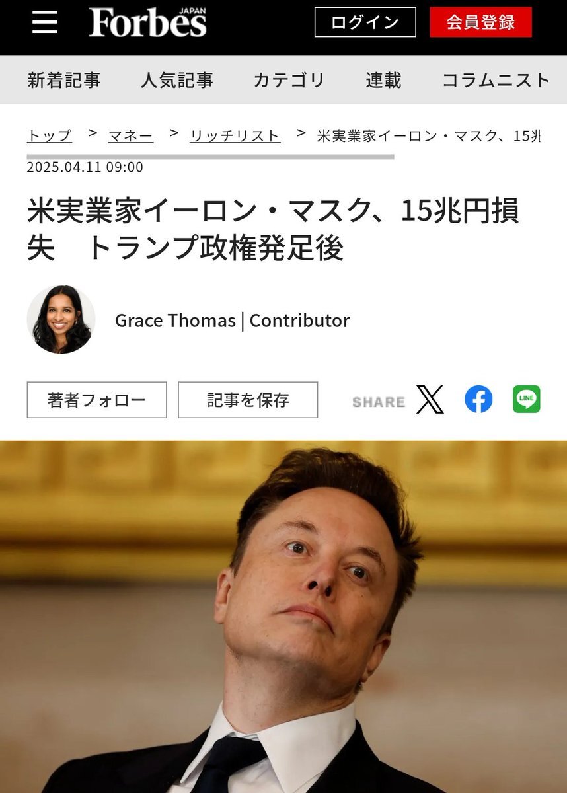This screenshot has width=567, height=793.
Task: Follow the author with 著者フォロー
Action: (97, 400)
